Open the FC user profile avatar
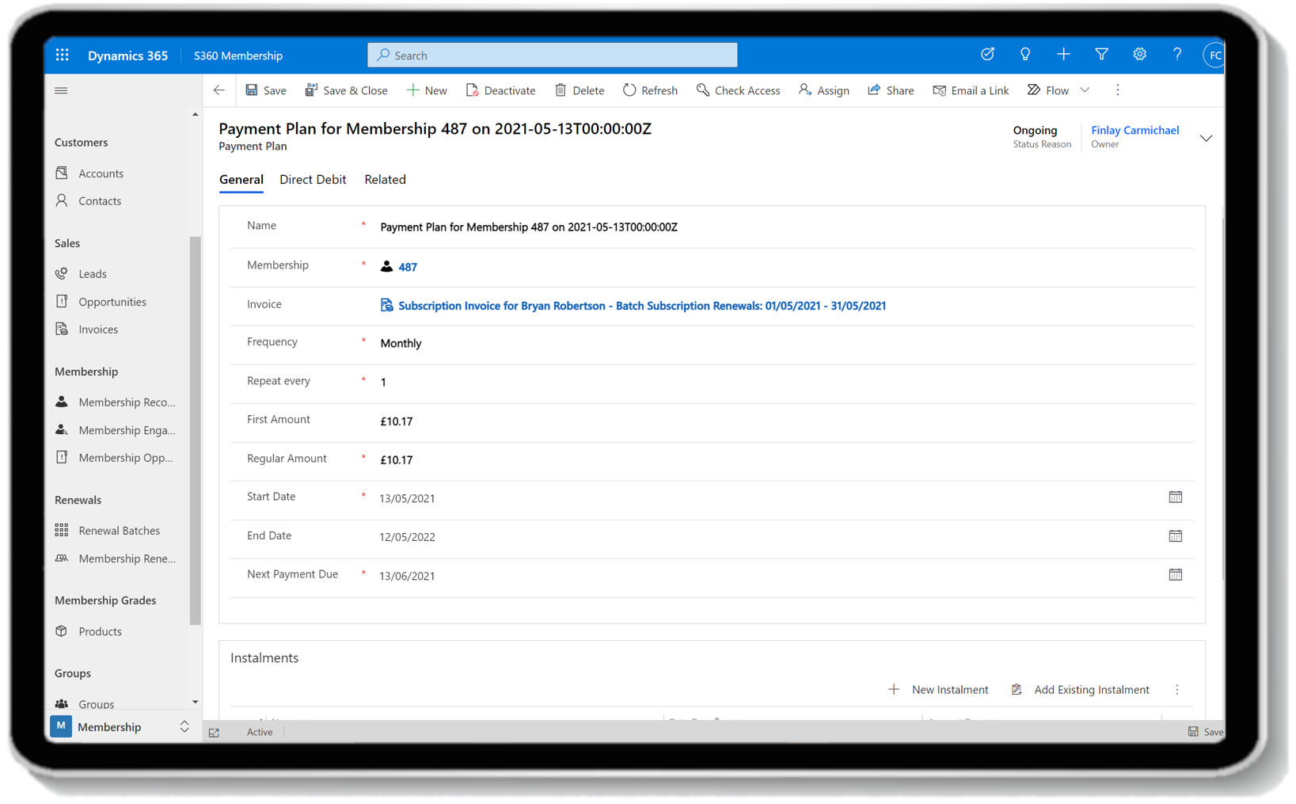1296x804 pixels. pos(1214,55)
